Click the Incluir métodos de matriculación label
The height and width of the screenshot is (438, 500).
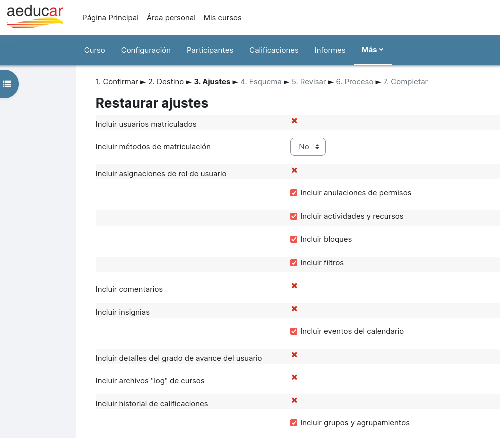(x=153, y=147)
